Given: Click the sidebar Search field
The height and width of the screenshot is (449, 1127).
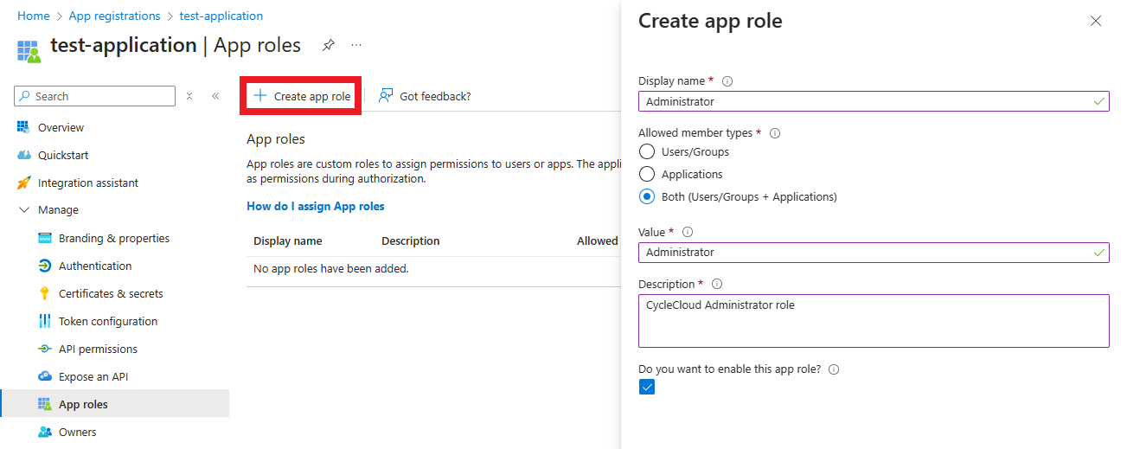Looking at the screenshot, I should (95, 96).
